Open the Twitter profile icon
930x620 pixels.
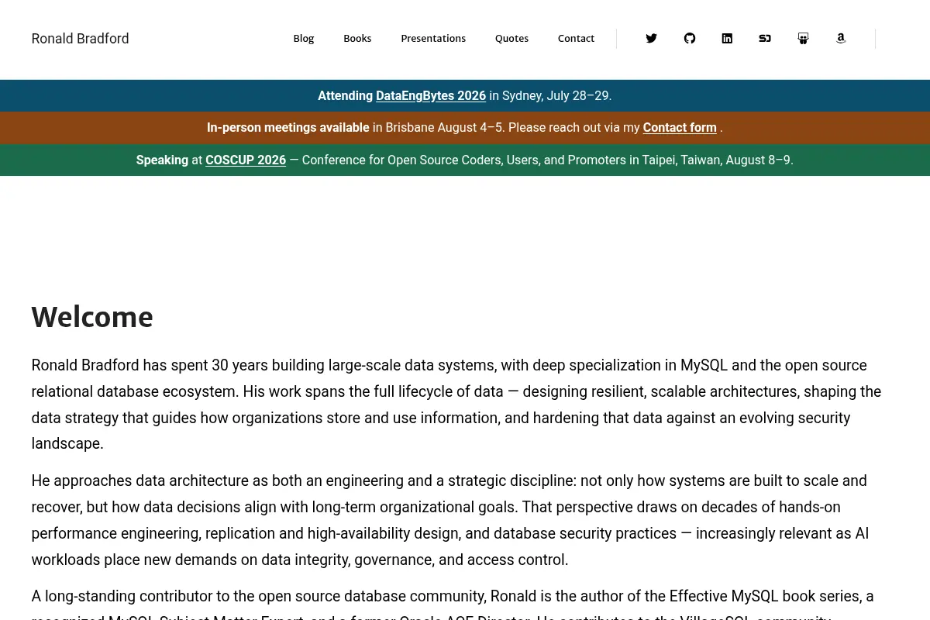(651, 39)
